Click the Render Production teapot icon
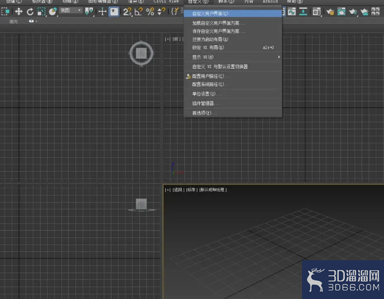The image size is (384, 299). coord(353,11)
